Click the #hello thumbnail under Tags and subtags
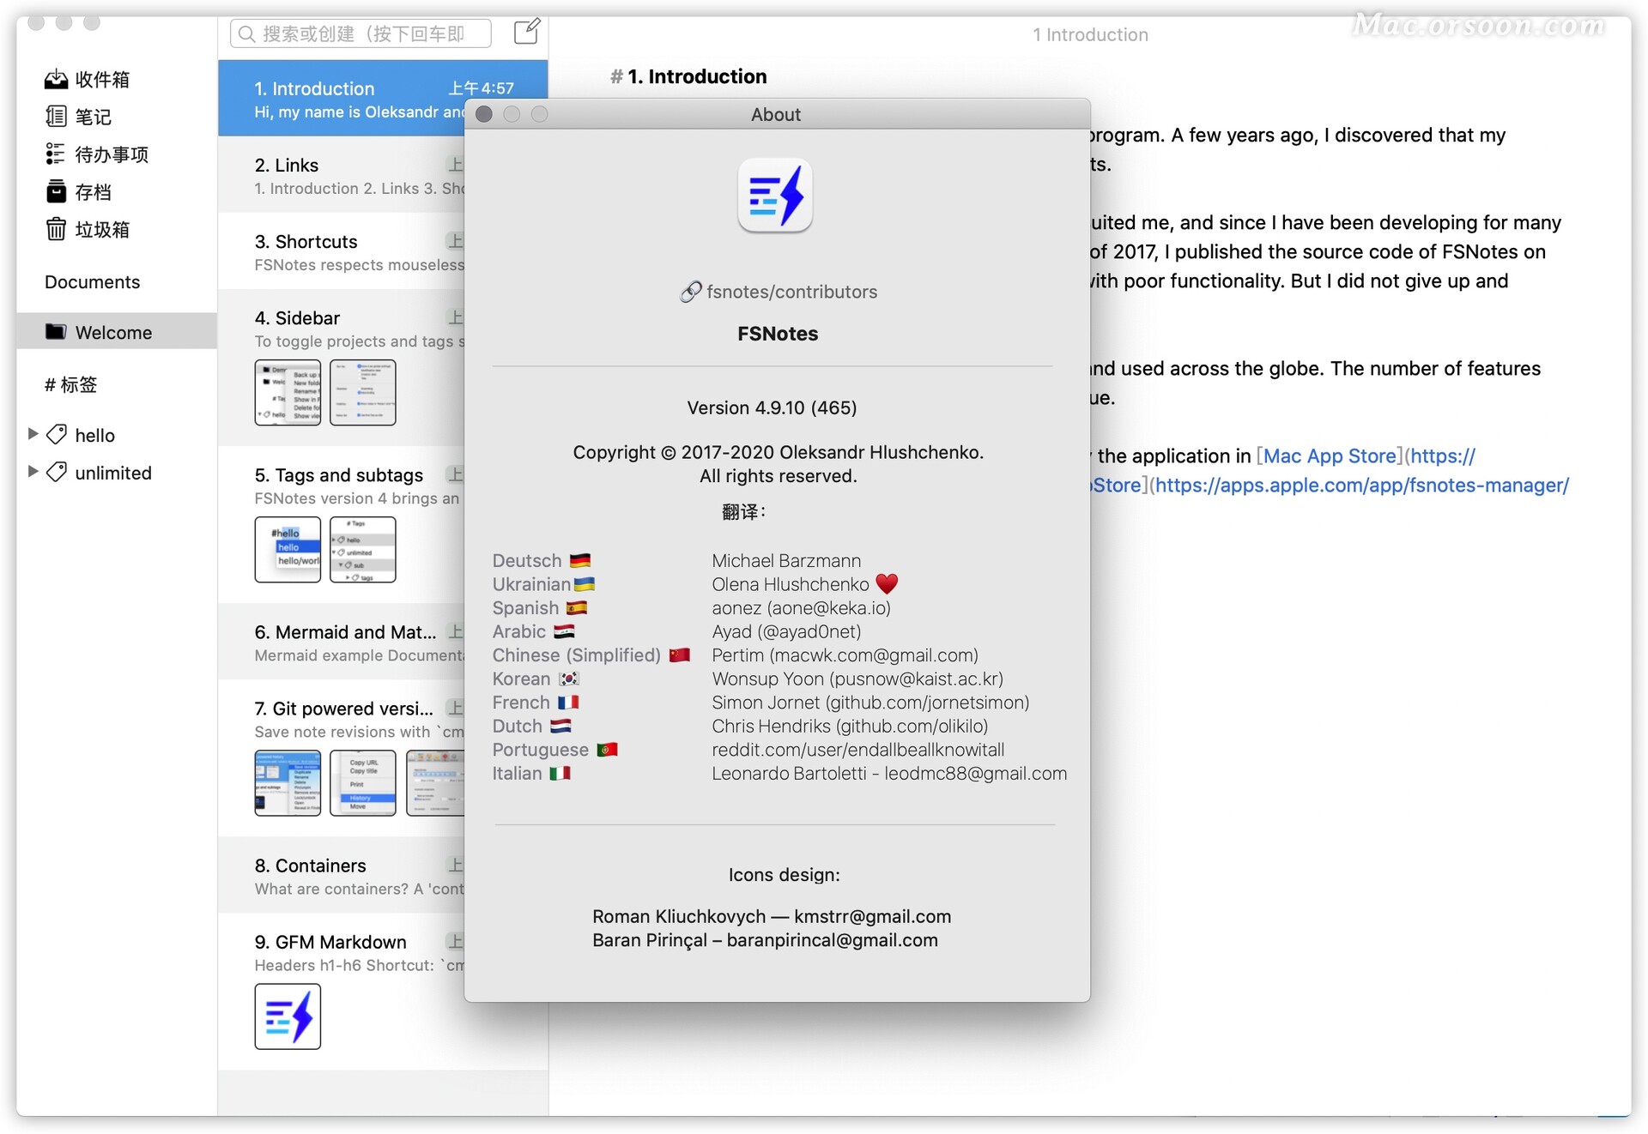 point(288,550)
